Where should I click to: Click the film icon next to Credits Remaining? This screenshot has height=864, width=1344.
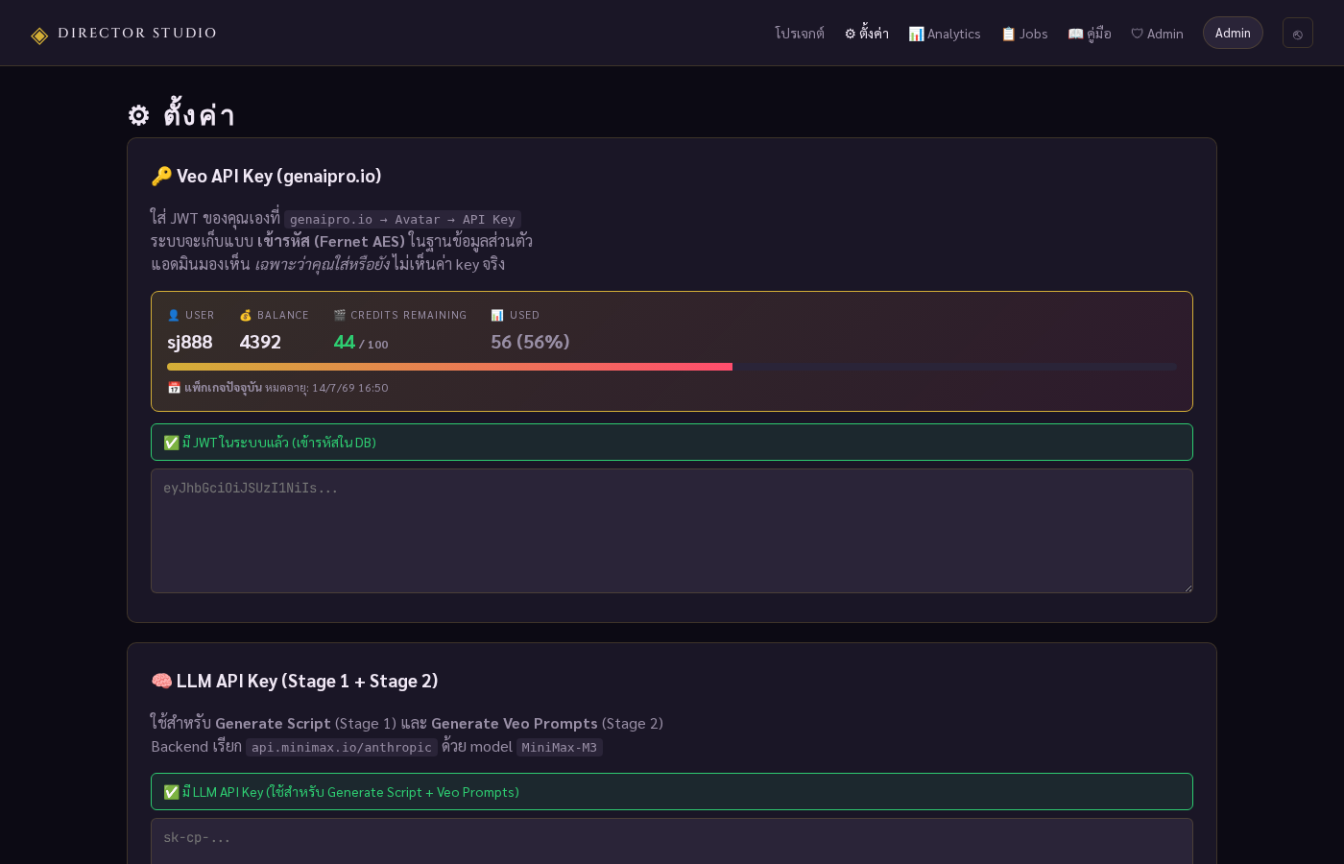(x=340, y=315)
